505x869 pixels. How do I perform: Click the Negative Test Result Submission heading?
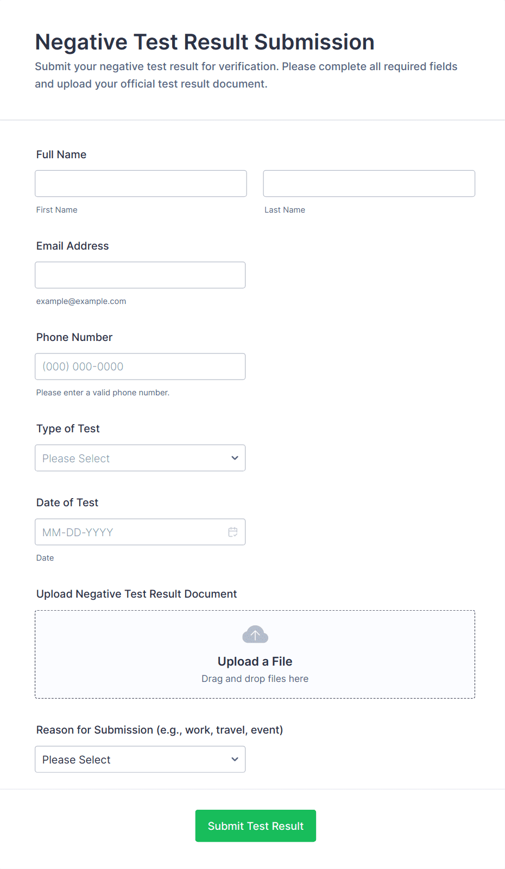[205, 42]
